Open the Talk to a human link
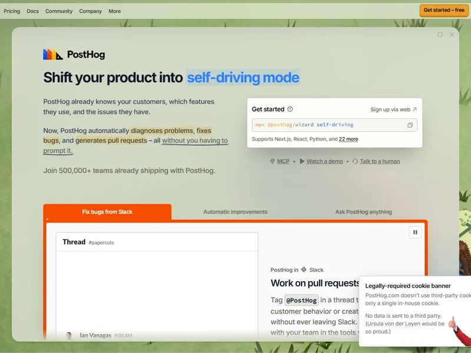Screen dimensions: 471x353 coord(380,161)
